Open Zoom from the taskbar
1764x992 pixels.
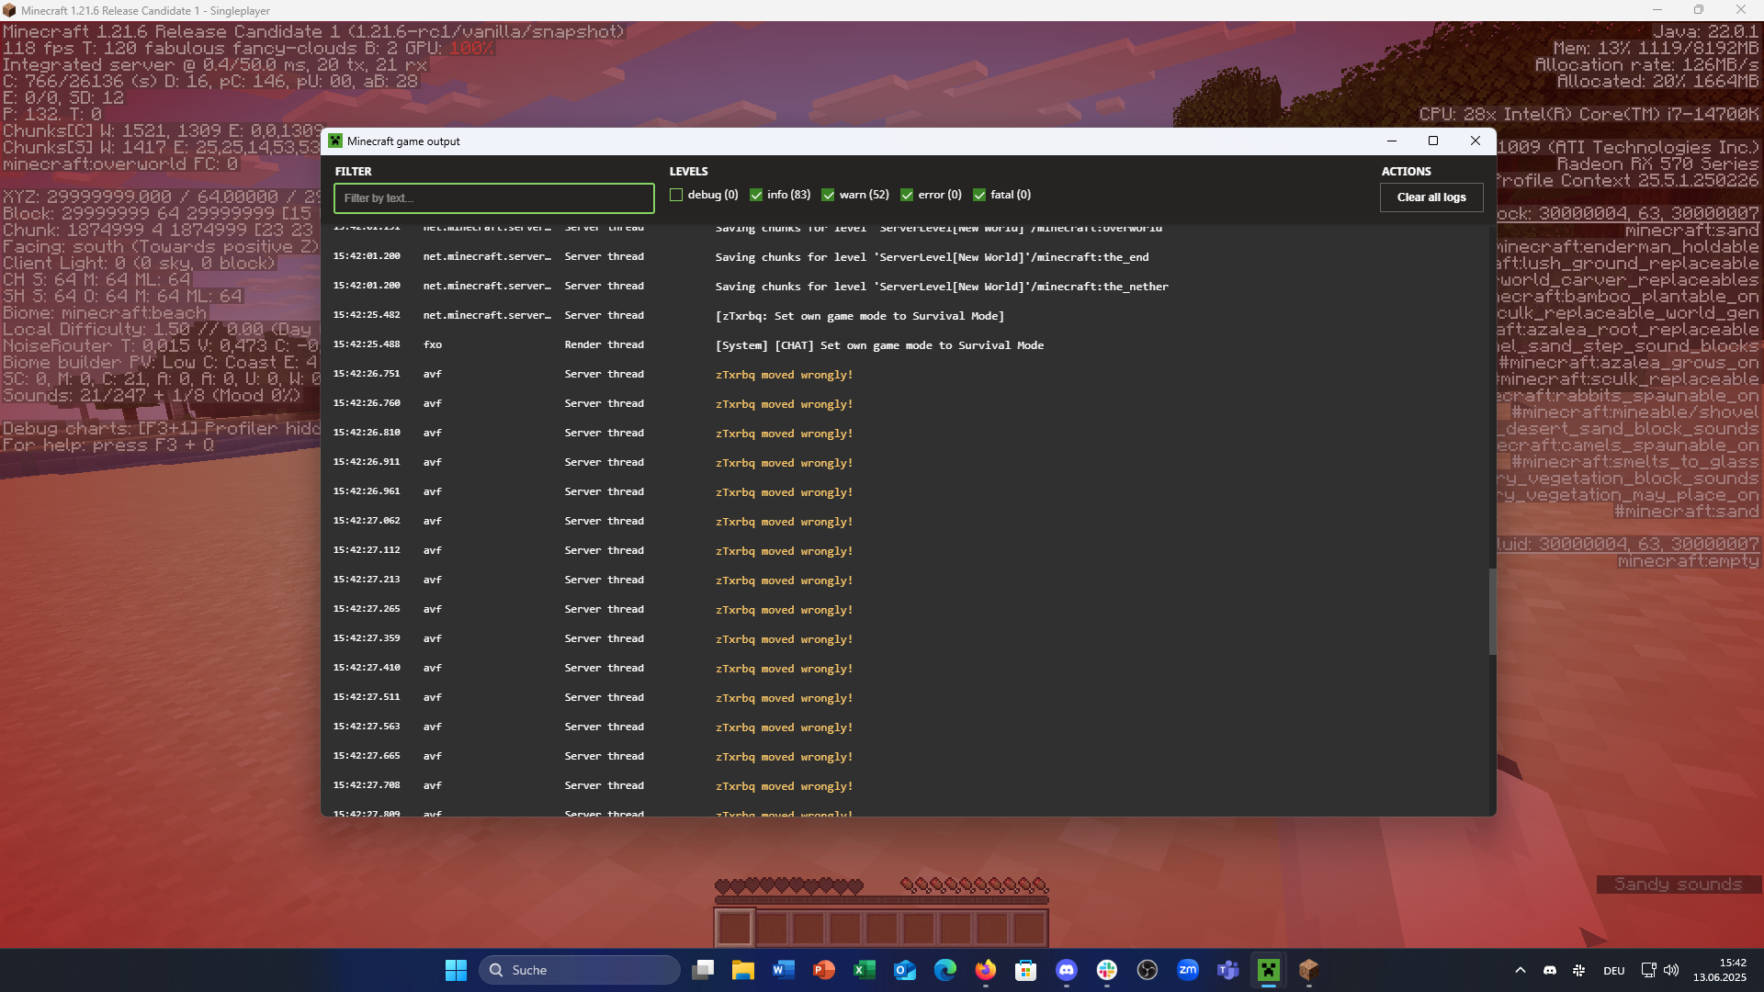tap(1187, 970)
